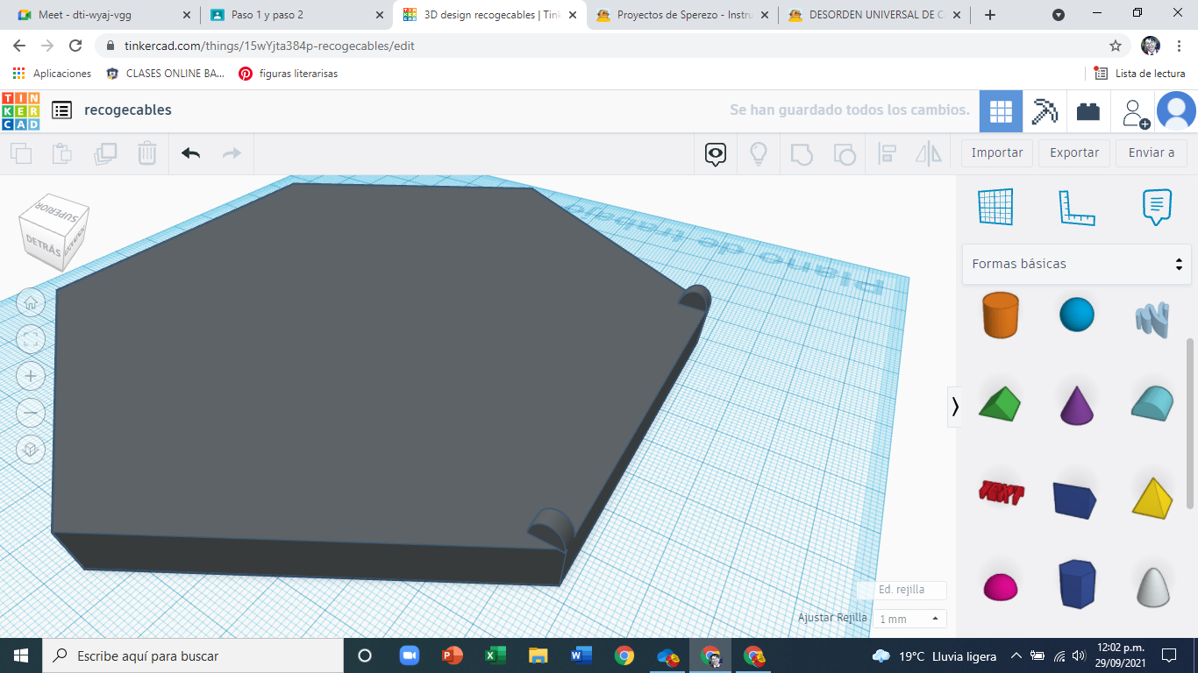Click the Copy tool icon
1198x673 pixels.
coord(21,153)
